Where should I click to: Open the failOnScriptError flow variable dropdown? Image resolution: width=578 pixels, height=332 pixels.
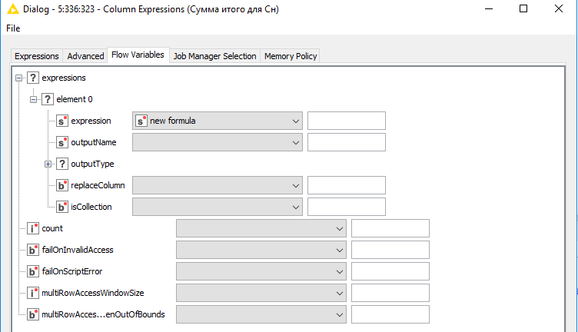point(261,271)
